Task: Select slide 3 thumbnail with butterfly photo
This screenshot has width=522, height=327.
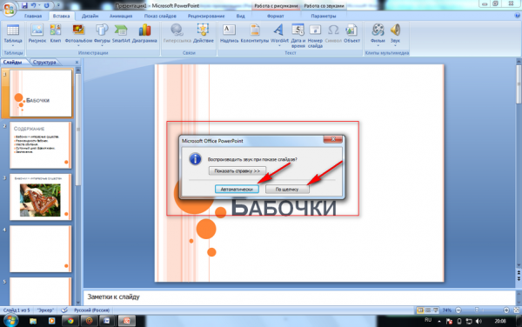Action: [x=41, y=197]
